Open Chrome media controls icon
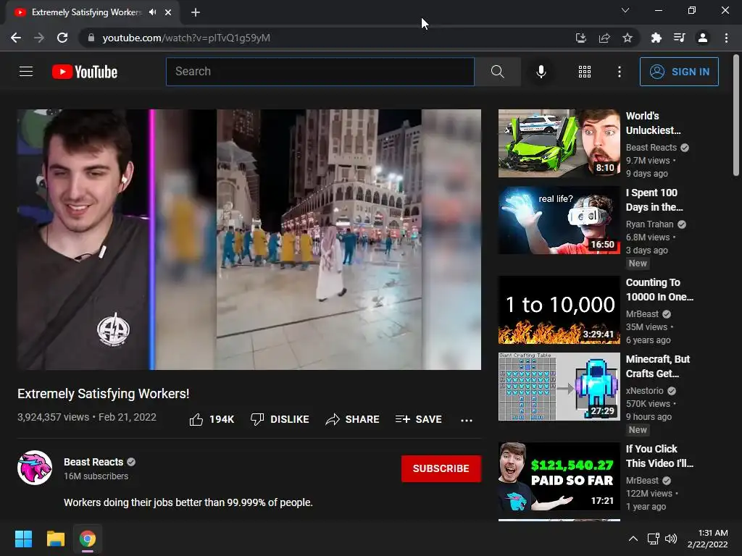This screenshot has width=742, height=556. coord(679,38)
